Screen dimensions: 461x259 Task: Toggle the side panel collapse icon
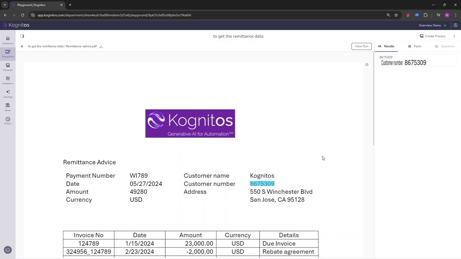point(22,36)
